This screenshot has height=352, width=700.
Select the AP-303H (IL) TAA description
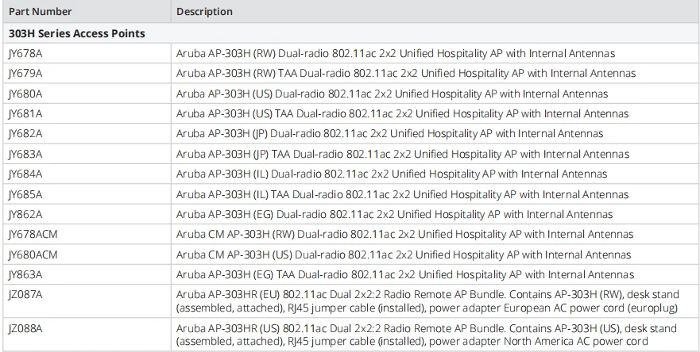(x=402, y=194)
